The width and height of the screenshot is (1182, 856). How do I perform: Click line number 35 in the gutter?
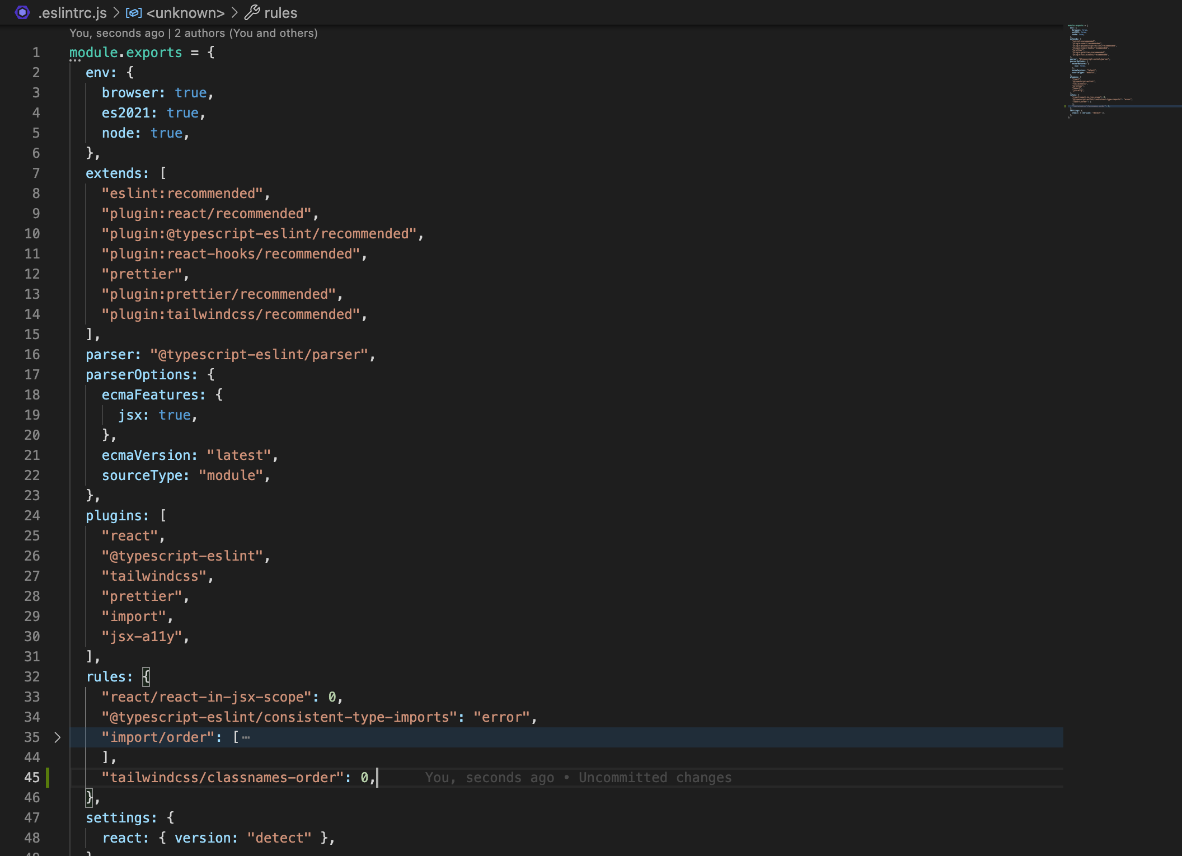pyautogui.click(x=32, y=737)
